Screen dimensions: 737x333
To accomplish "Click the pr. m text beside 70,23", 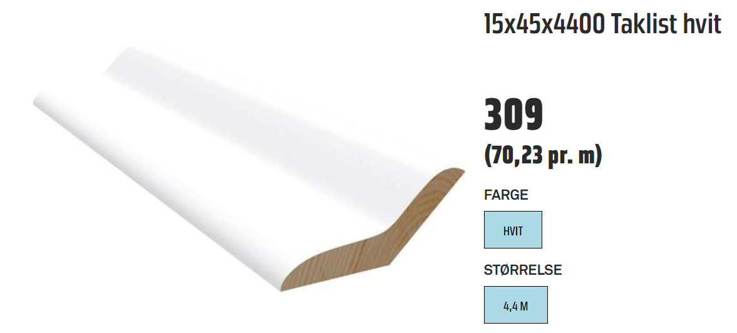I will point(572,155).
